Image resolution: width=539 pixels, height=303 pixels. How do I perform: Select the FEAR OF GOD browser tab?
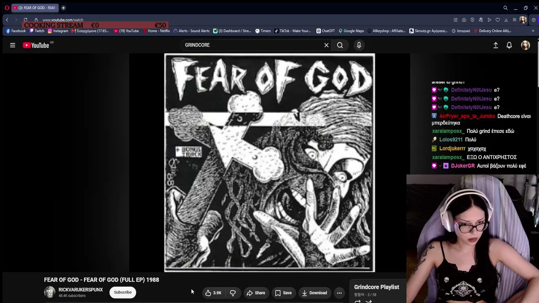tap(35, 8)
